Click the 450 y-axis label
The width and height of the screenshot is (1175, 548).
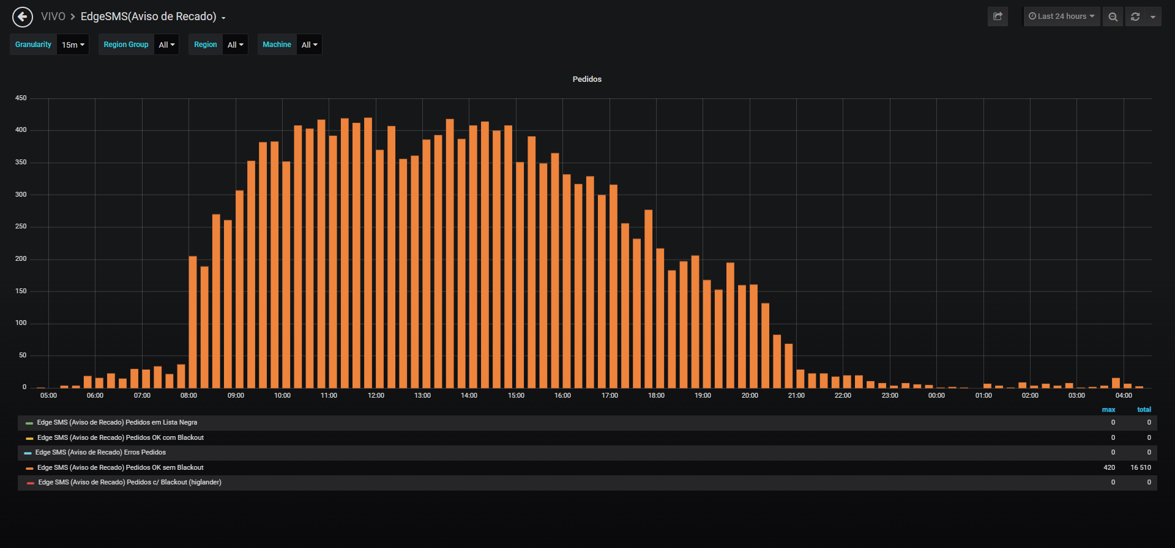click(x=21, y=98)
